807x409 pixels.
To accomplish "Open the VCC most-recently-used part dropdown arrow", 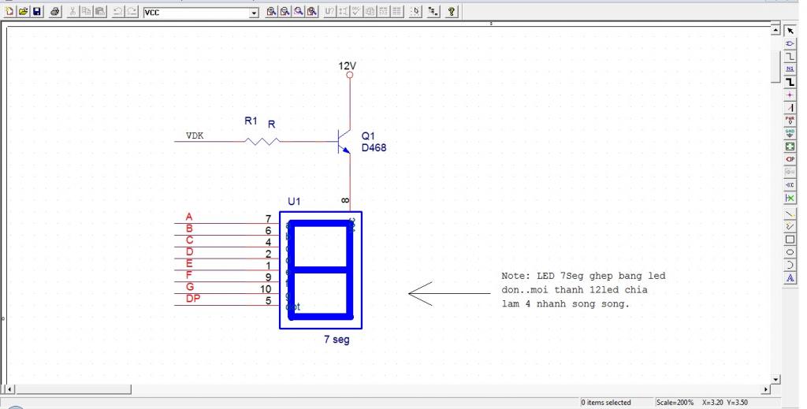I will [254, 13].
